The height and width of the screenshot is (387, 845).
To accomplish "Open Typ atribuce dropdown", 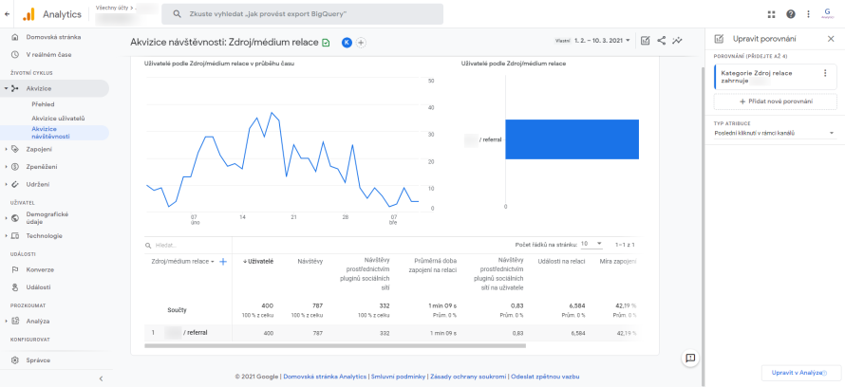I will click(x=774, y=133).
